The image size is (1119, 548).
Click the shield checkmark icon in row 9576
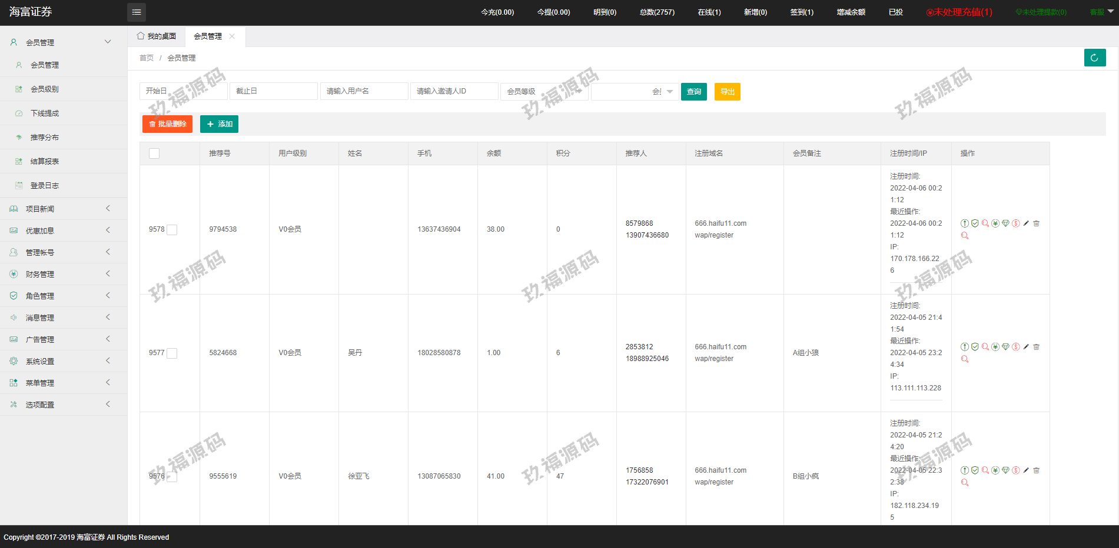coord(975,470)
